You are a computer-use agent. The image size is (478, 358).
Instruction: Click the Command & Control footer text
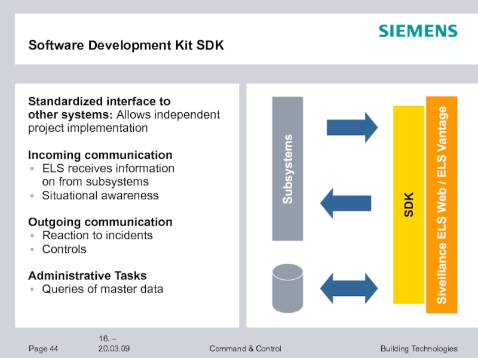coord(246,348)
